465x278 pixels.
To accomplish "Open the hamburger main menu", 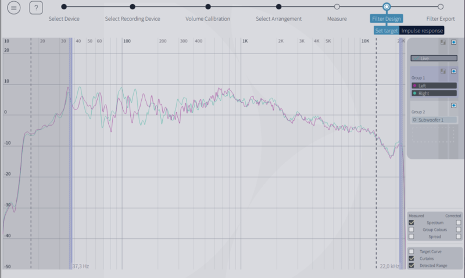I will 14,8.
